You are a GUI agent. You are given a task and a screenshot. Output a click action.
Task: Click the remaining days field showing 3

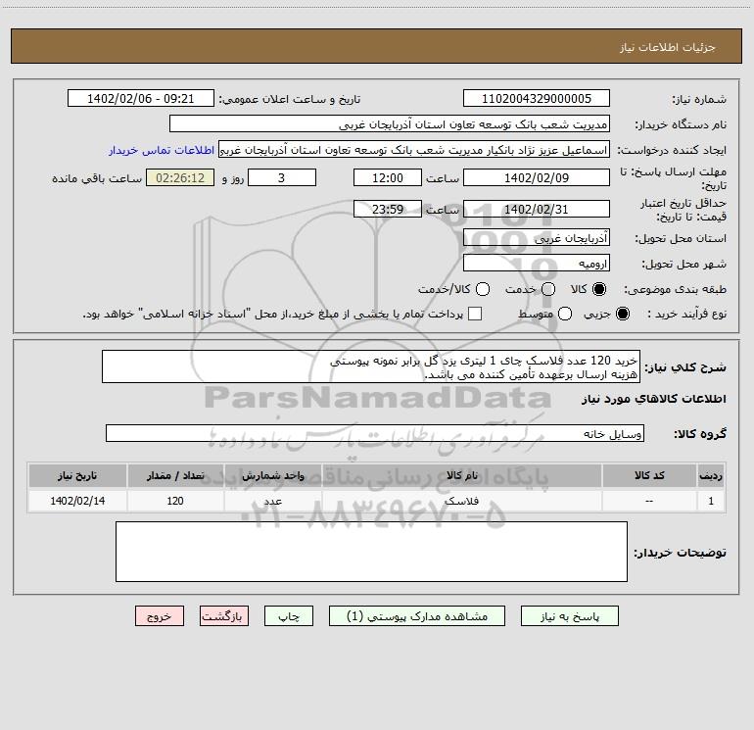[x=282, y=177]
